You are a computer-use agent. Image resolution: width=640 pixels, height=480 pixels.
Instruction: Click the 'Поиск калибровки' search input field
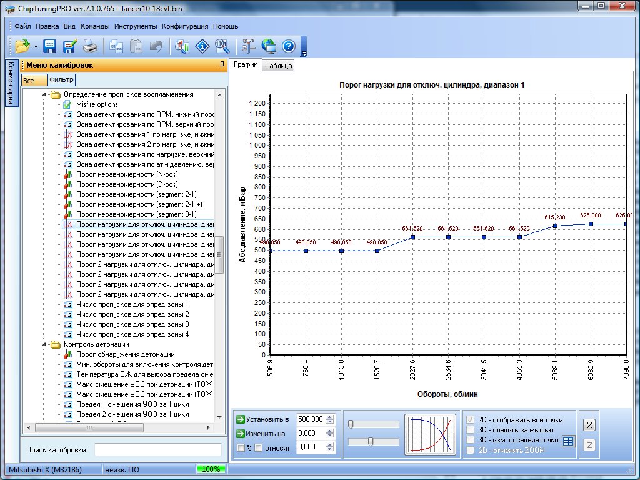157,450
